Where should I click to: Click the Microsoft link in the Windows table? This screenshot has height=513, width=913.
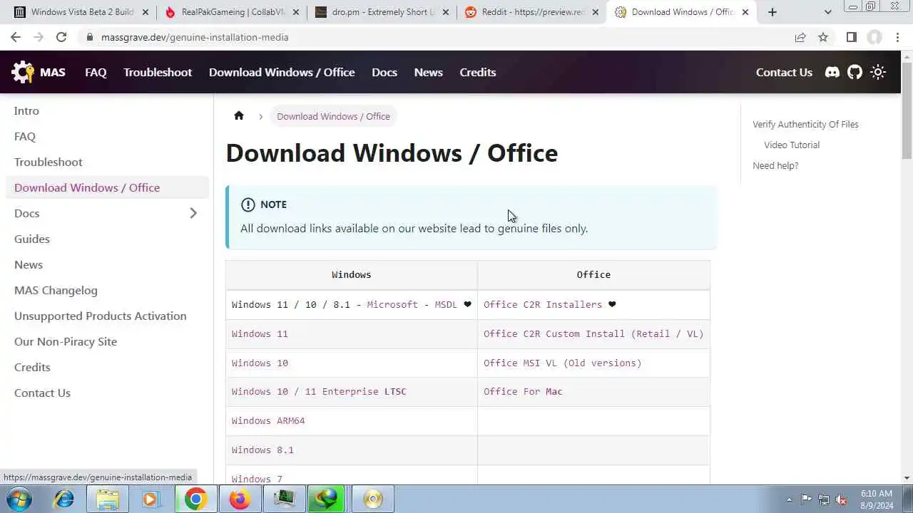click(x=392, y=304)
